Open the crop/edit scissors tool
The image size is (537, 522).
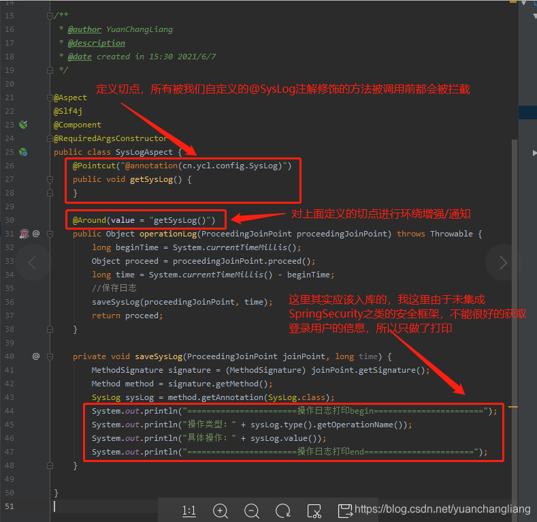(x=314, y=511)
